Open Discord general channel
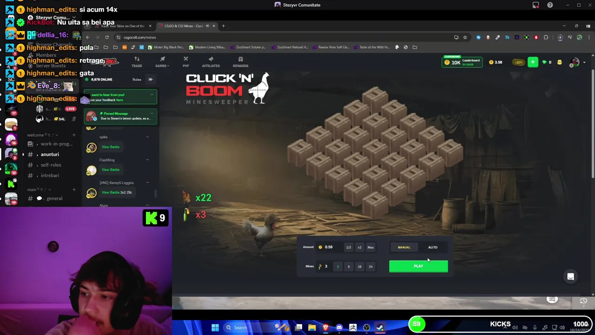 pos(54,199)
